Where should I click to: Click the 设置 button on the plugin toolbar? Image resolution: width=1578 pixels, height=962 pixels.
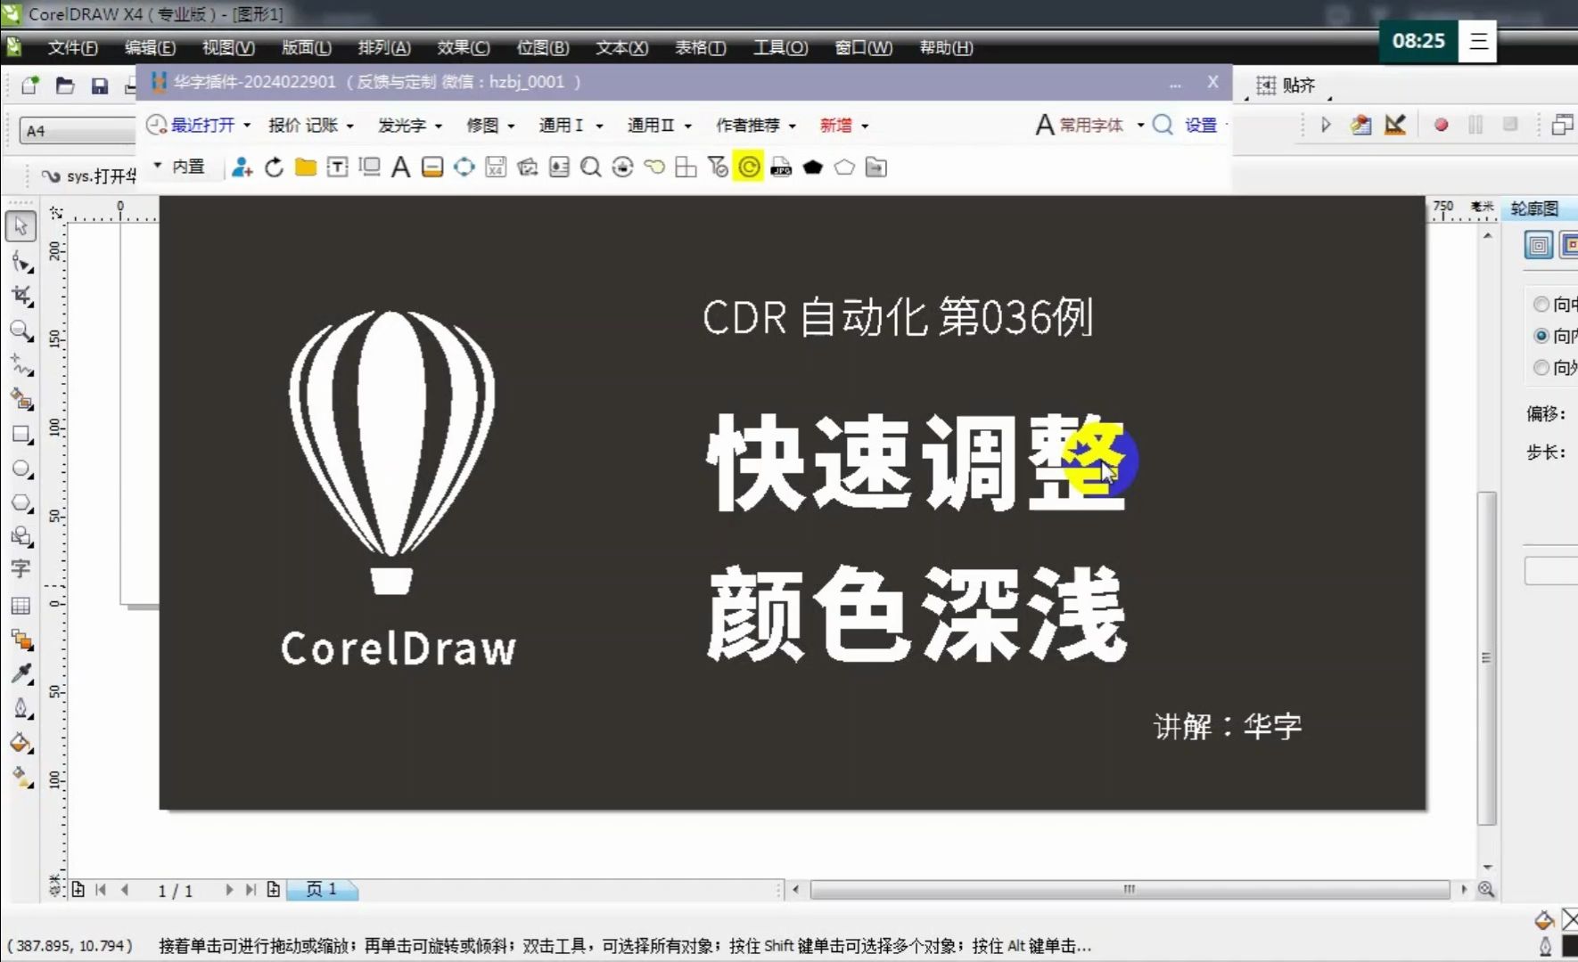coord(1202,126)
